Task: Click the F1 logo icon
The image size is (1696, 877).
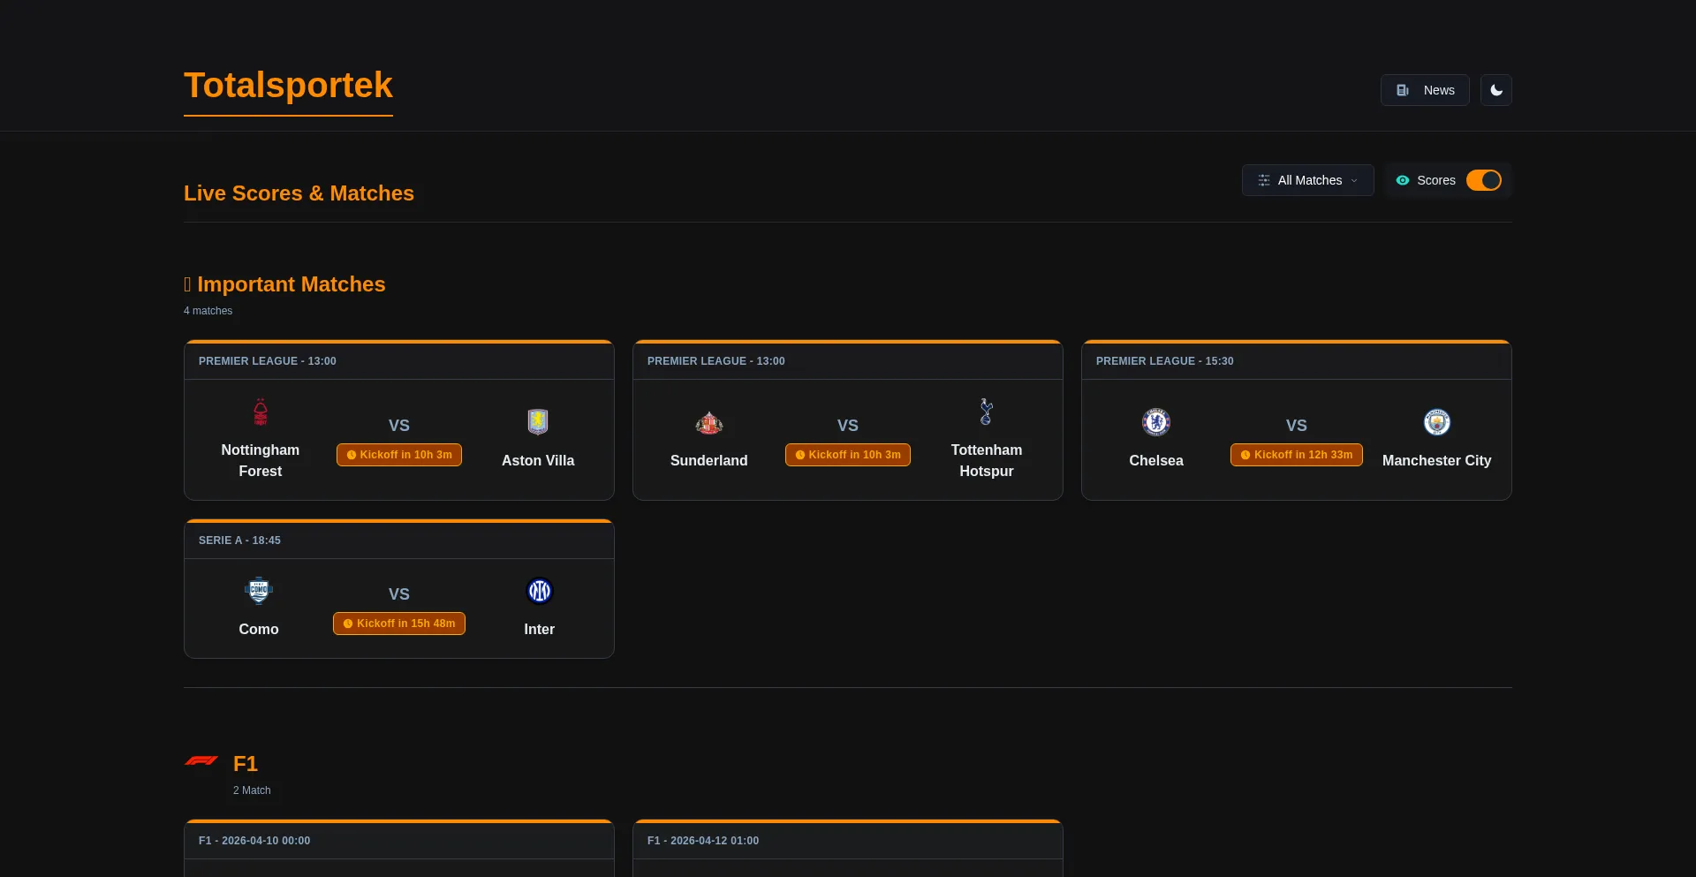Action: point(201,760)
